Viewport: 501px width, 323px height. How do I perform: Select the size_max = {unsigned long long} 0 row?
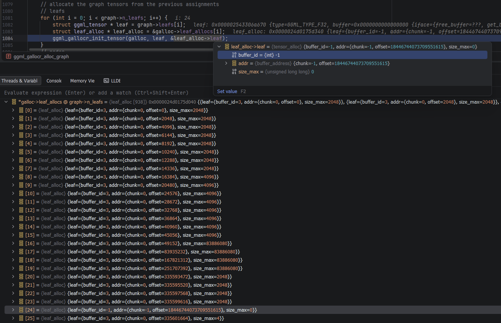(x=352, y=71)
